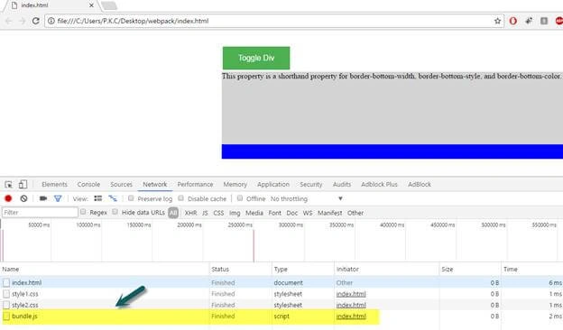Sort by the Type column header
Screen dimensions: 563x330
pyautogui.click(x=302, y=269)
